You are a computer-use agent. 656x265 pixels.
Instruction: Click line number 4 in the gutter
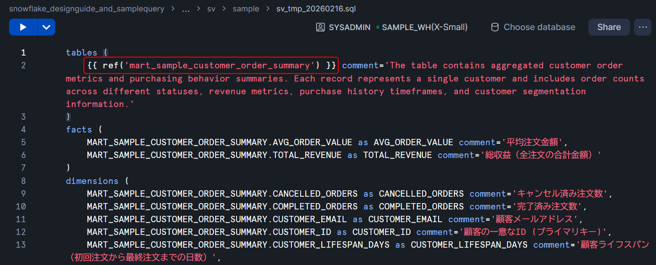(x=23, y=129)
